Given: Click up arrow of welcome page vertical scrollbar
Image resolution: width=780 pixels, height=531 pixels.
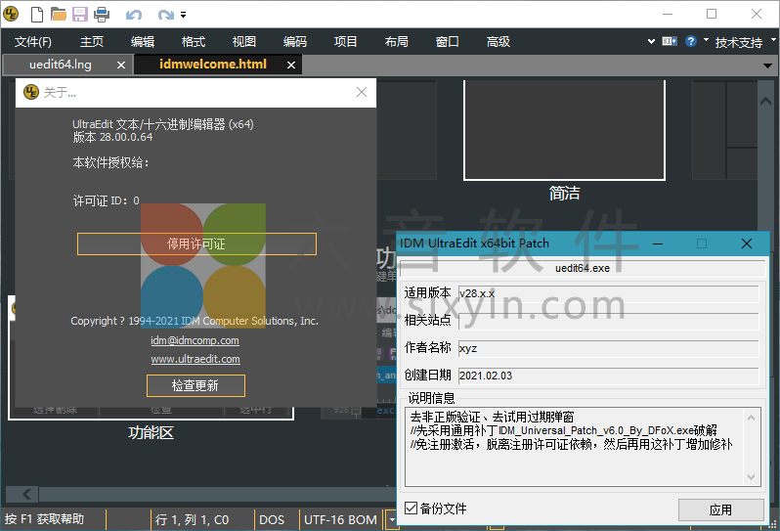Looking at the screenshot, I should coord(765,102).
